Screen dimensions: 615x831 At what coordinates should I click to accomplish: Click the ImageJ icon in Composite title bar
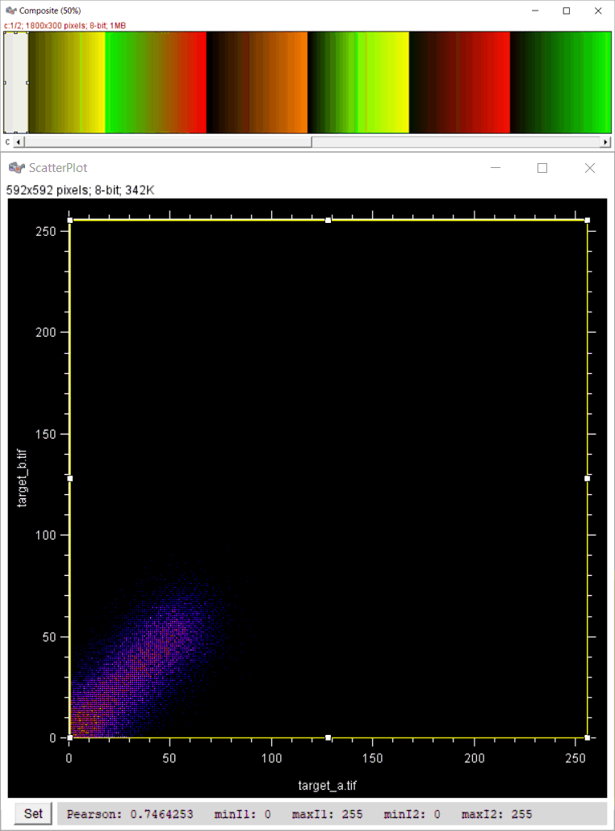10,10
